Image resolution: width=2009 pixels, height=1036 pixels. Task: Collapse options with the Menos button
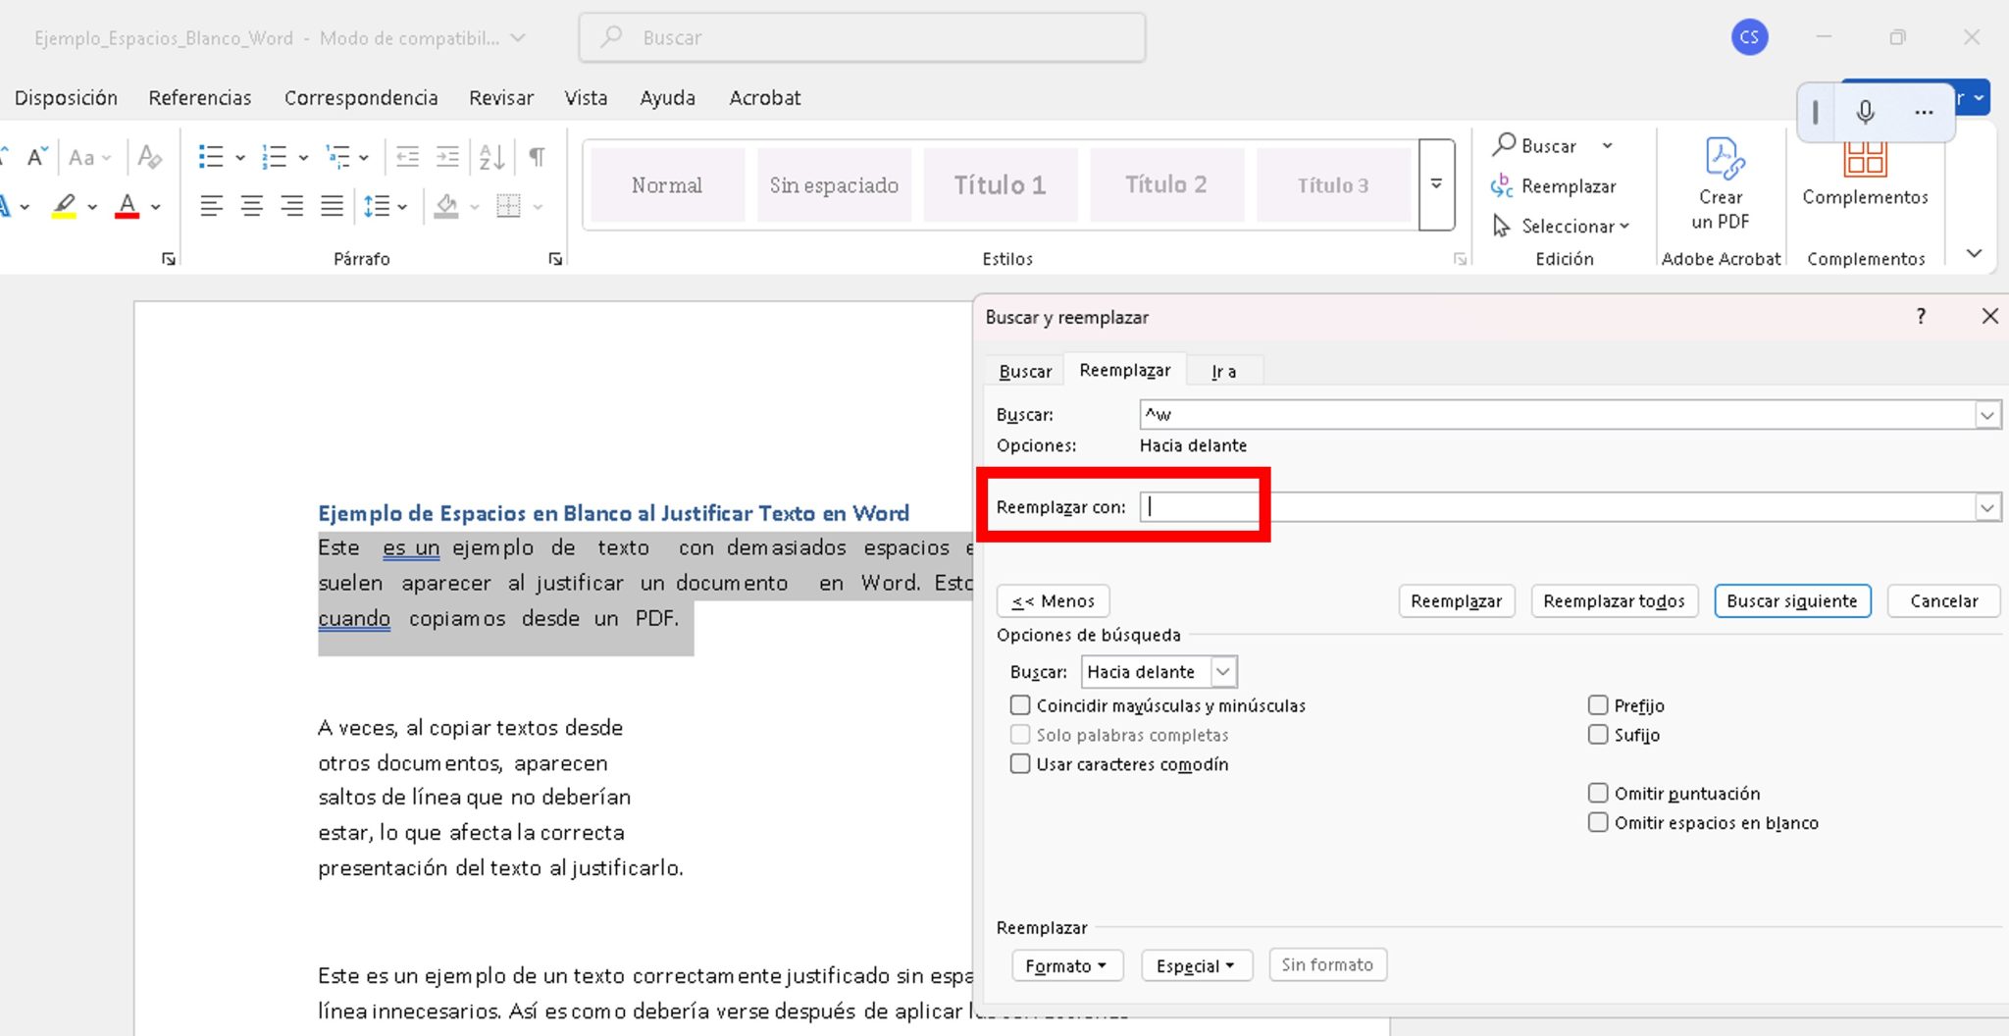(x=1053, y=600)
